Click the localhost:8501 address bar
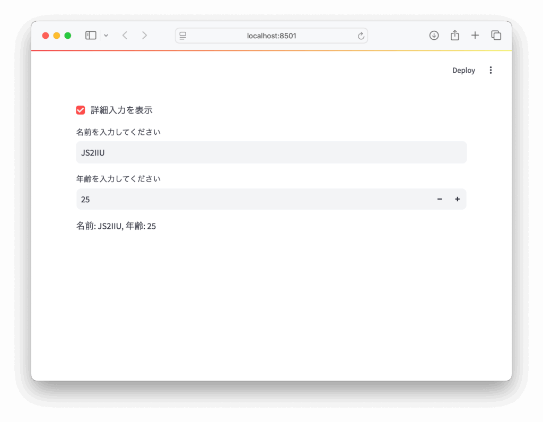 pos(271,36)
